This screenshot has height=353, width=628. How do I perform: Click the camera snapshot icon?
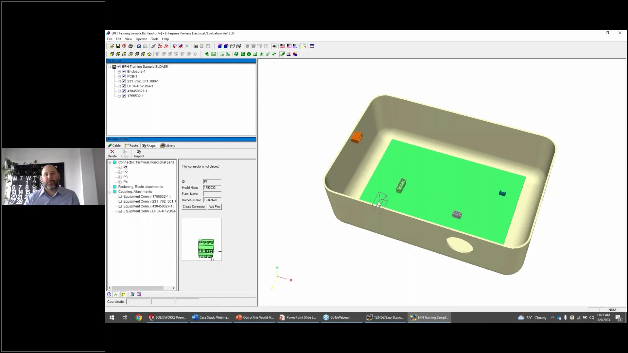pyautogui.click(x=196, y=46)
